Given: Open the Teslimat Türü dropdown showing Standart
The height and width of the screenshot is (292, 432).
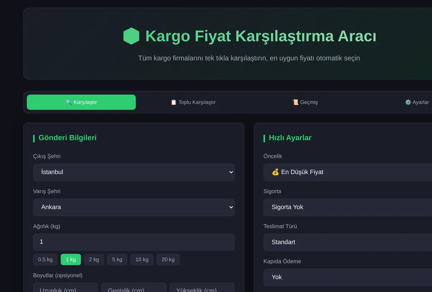Looking at the screenshot, I should coord(348,242).
